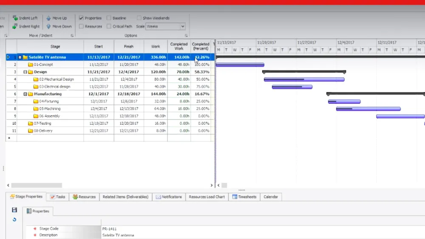The height and width of the screenshot is (239, 425).
Task: Click the Move Down arrow icon
Action: 48,26
